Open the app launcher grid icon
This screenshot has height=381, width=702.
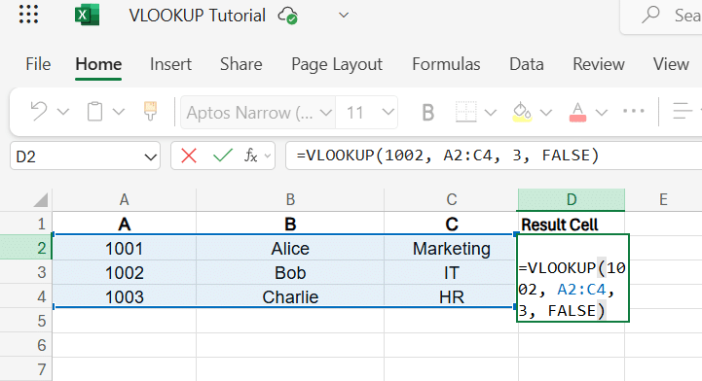tap(28, 15)
